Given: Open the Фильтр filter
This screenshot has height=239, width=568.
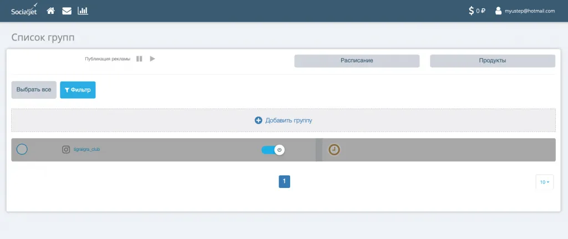Looking at the screenshot, I should [x=78, y=90].
